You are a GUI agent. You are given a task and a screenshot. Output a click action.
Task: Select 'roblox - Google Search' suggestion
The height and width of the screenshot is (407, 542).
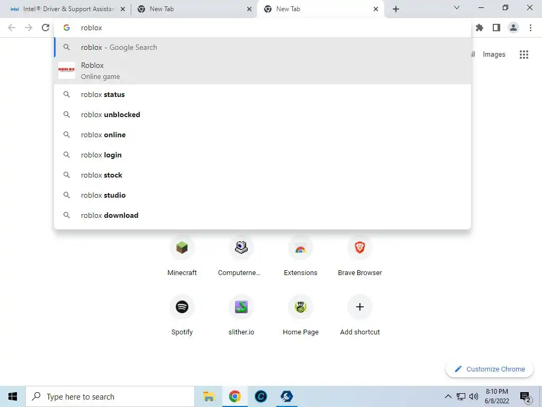click(x=263, y=47)
